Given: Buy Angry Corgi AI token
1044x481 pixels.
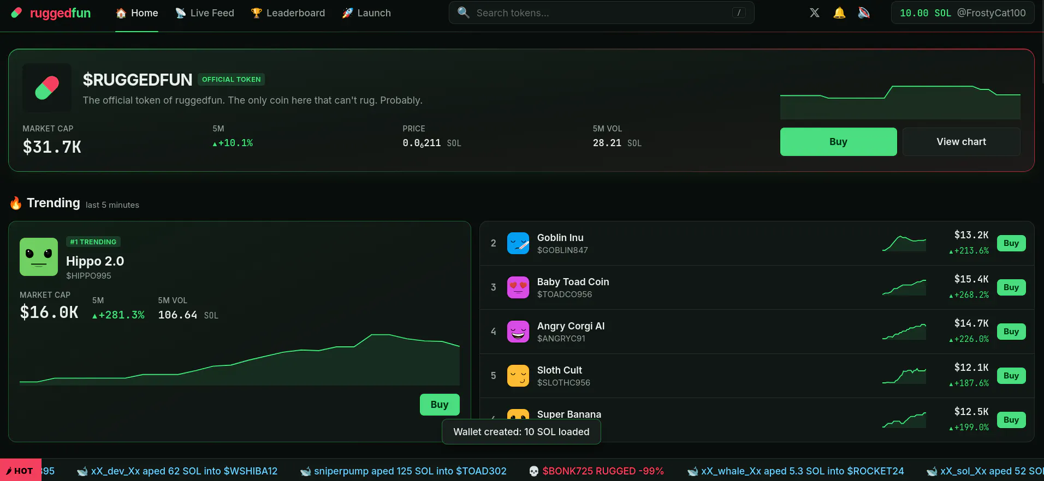Looking at the screenshot, I should 1011,332.
